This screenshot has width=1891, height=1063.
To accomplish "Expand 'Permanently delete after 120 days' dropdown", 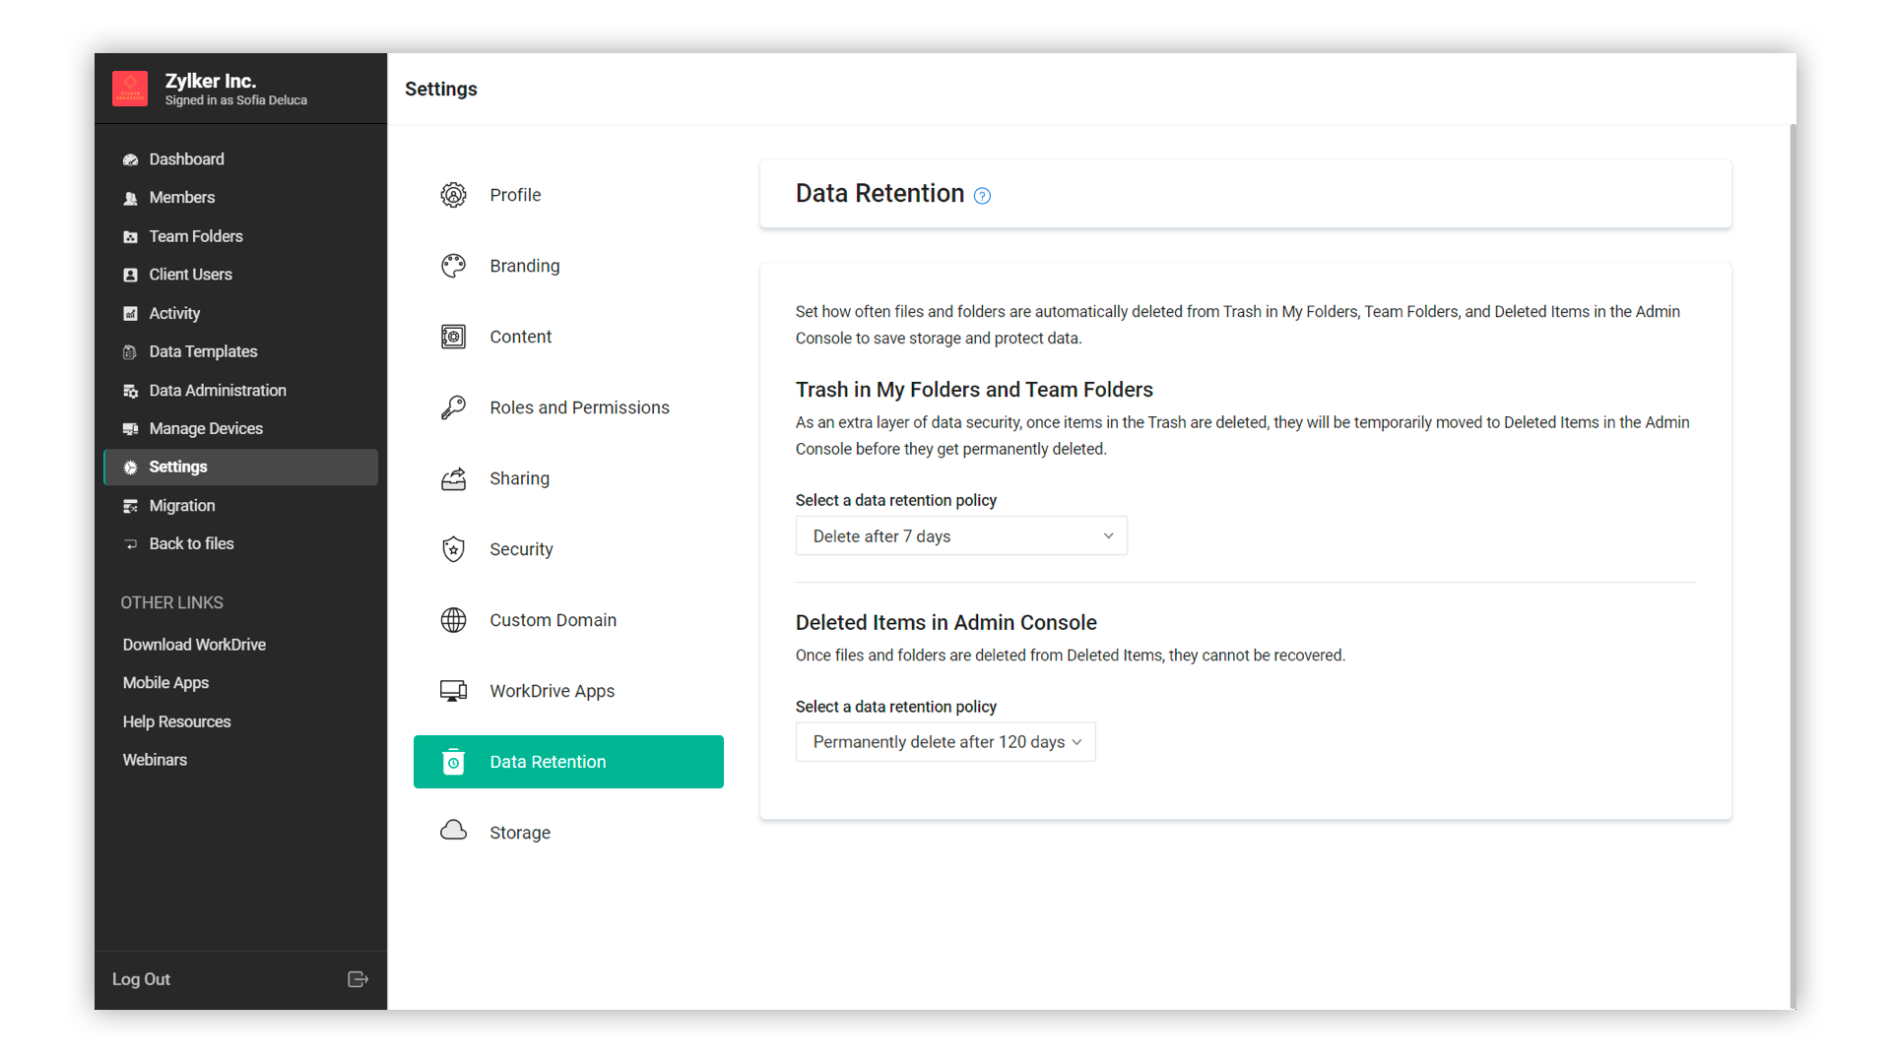I will [945, 742].
